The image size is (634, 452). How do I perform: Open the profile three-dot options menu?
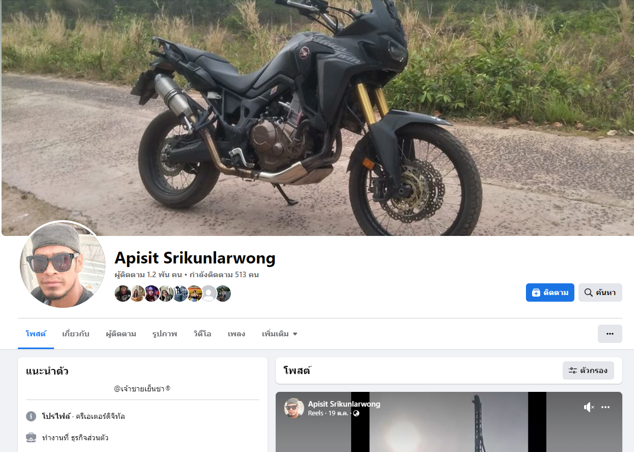coord(610,334)
